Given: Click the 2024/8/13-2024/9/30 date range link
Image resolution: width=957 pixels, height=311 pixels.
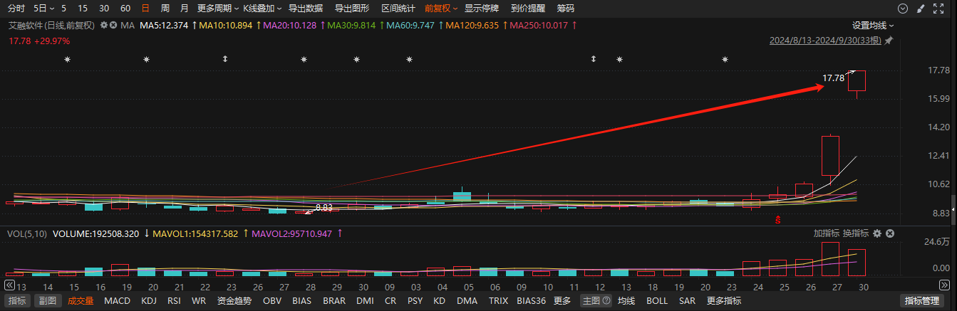Looking at the screenshot, I should (x=825, y=41).
